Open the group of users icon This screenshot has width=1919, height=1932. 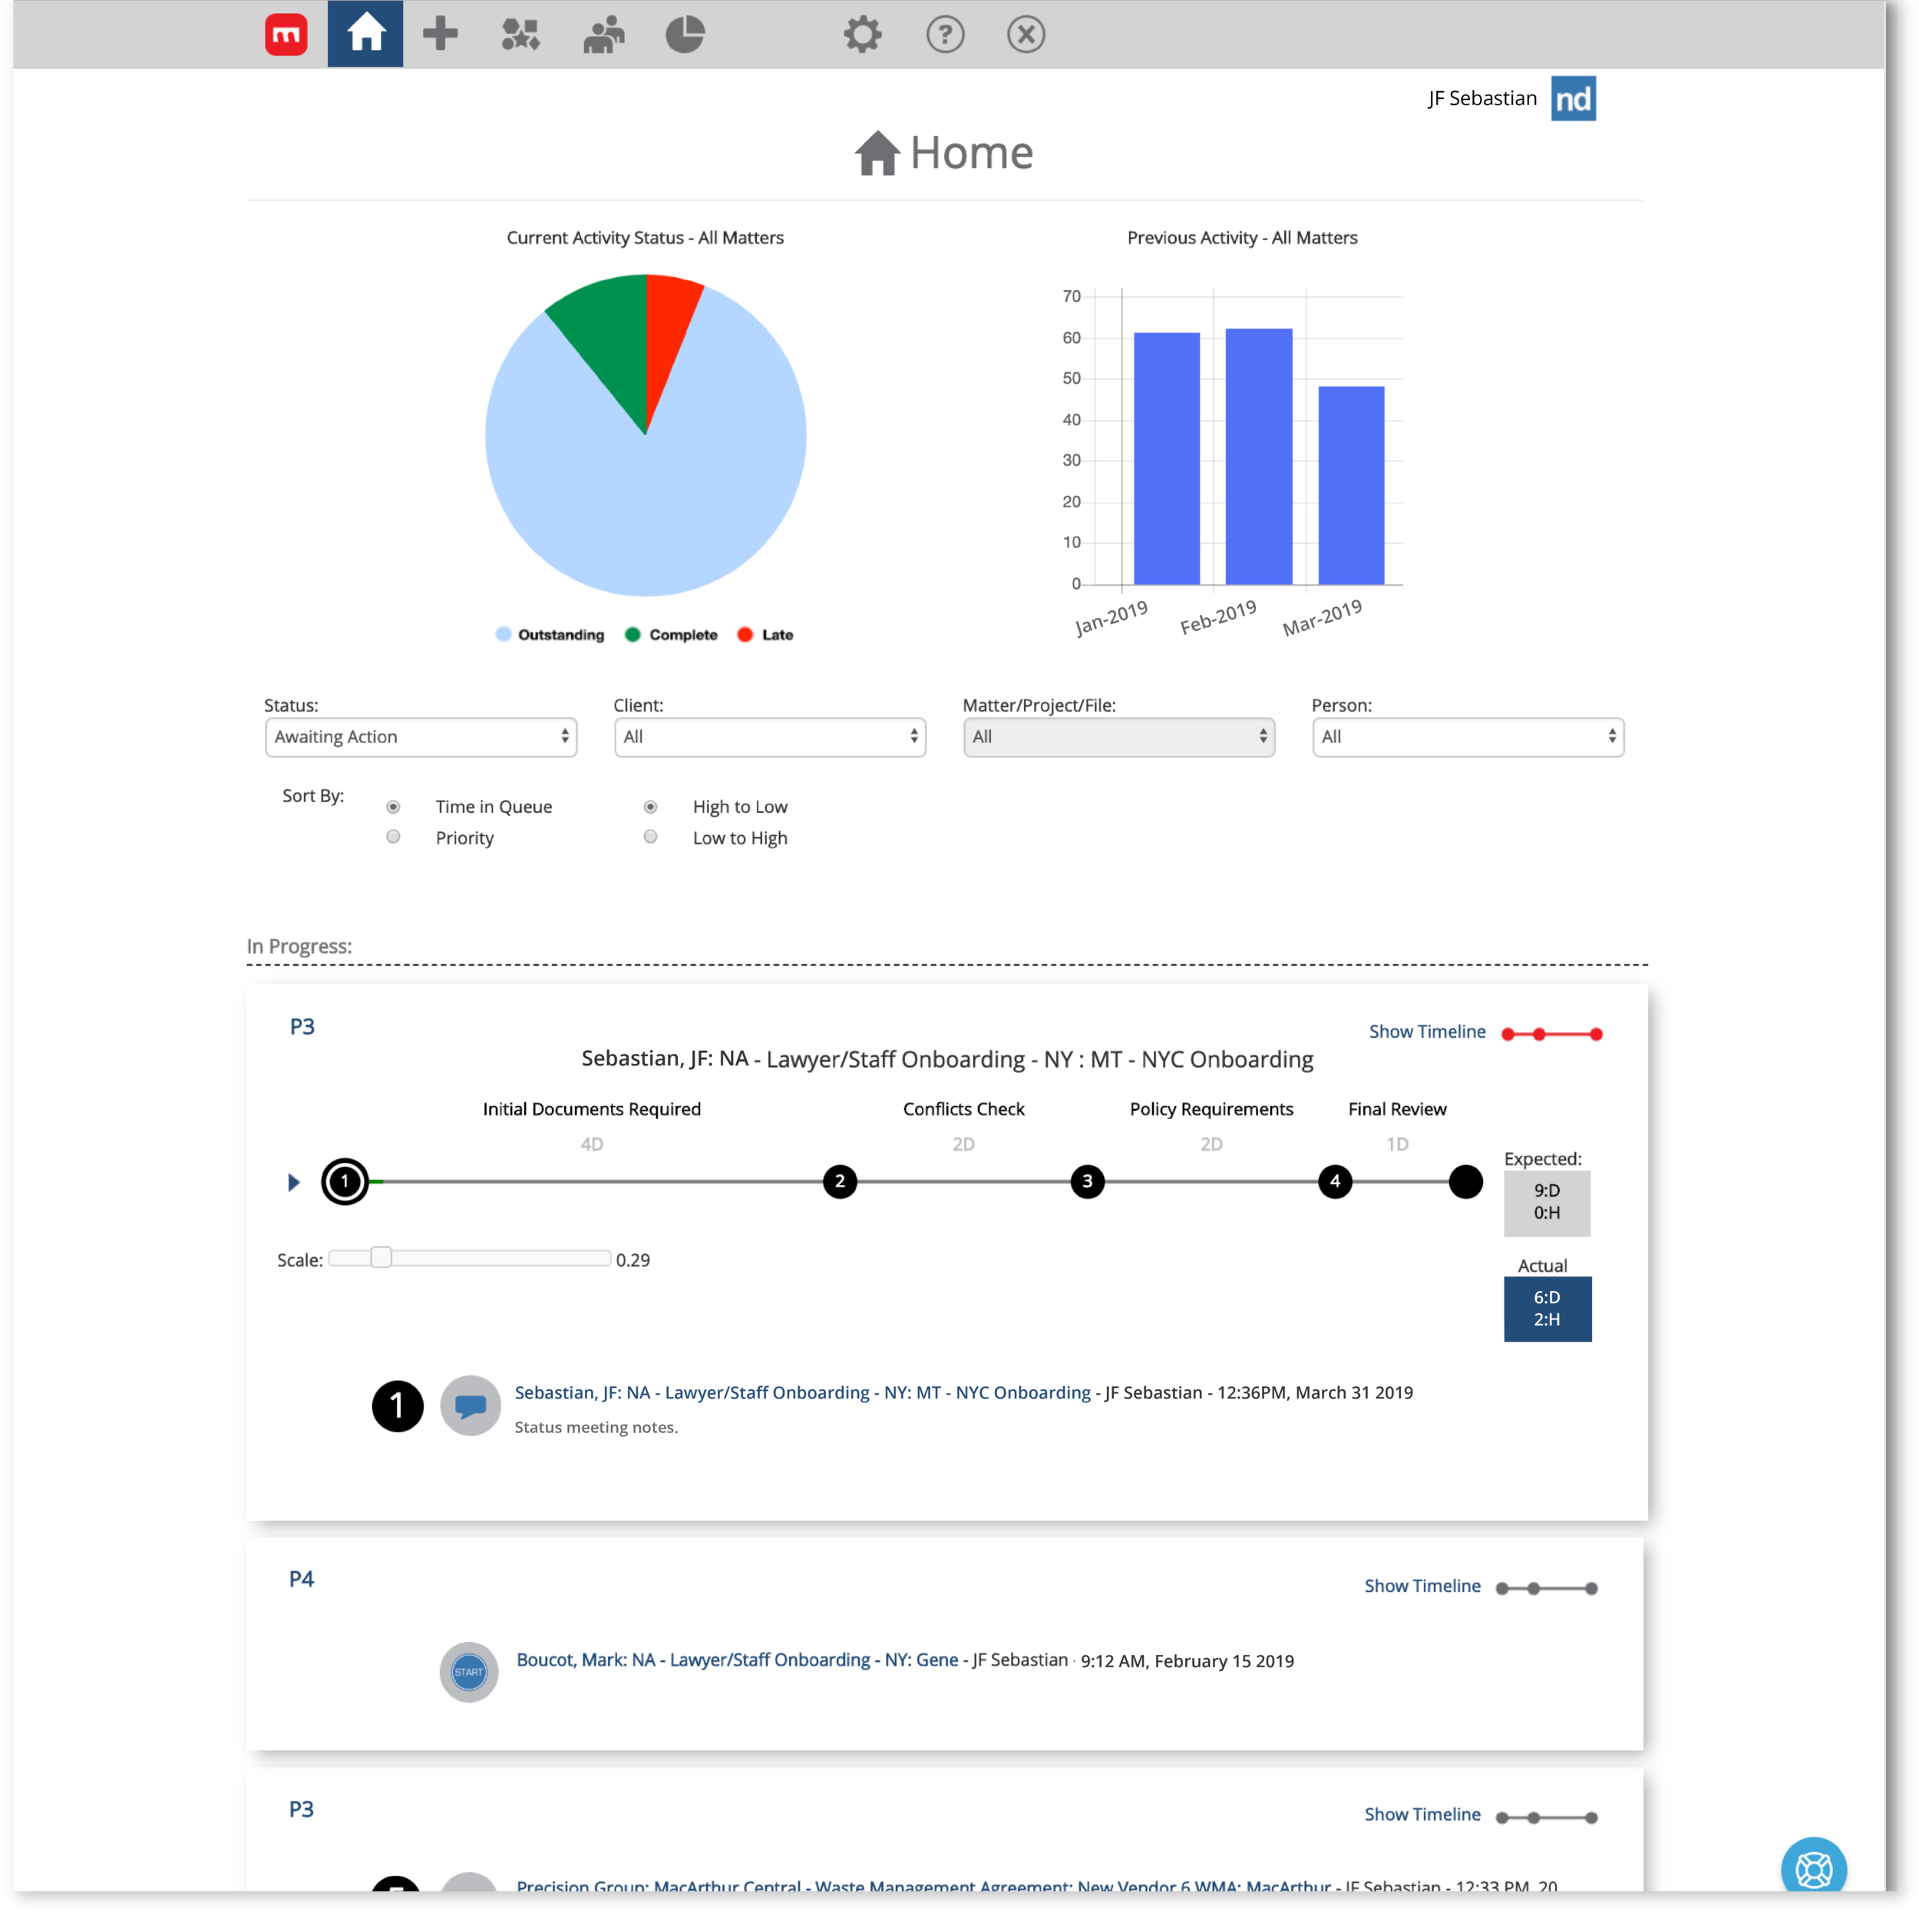point(604,35)
